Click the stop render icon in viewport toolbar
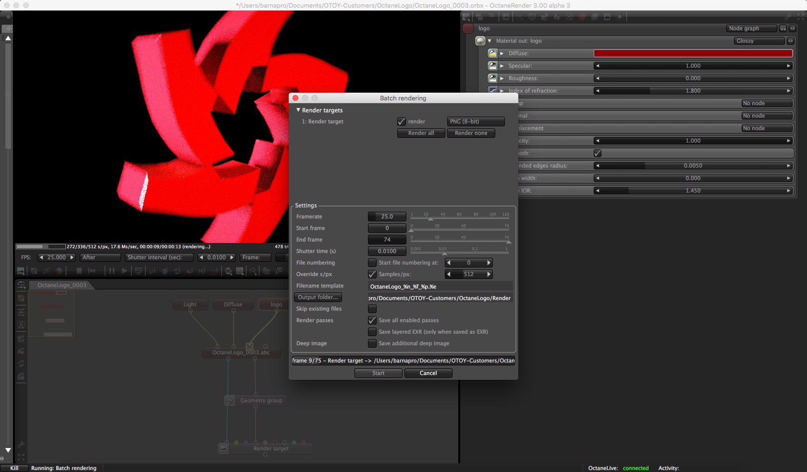 point(79,271)
